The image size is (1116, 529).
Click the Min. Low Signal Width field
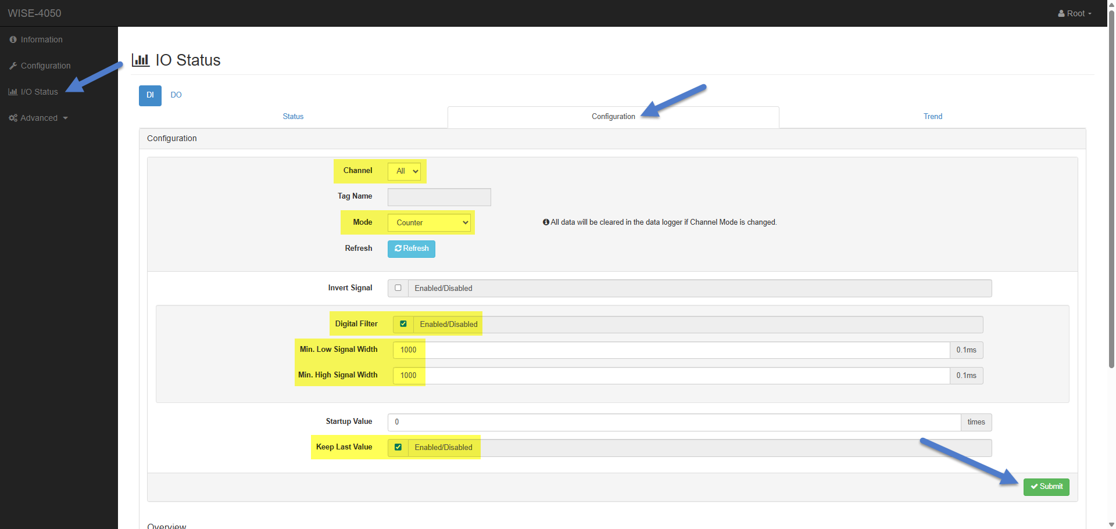(671, 350)
